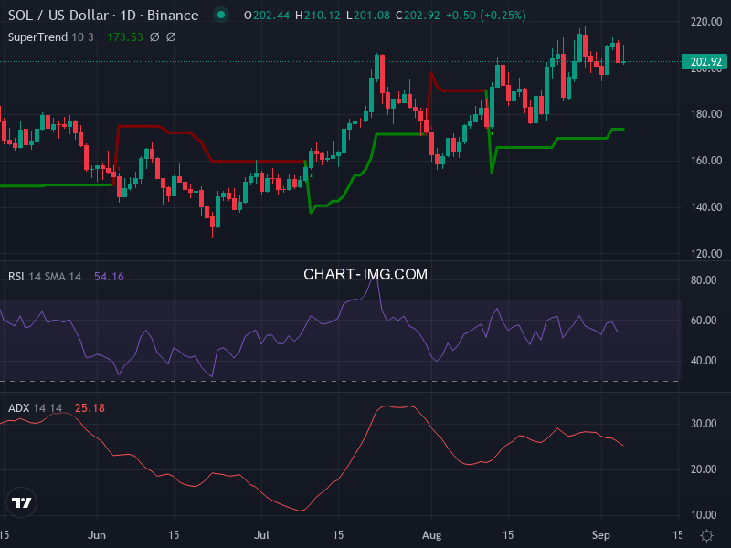Click the SuperTrend value 173.53
731x548 pixels.
click(x=124, y=37)
